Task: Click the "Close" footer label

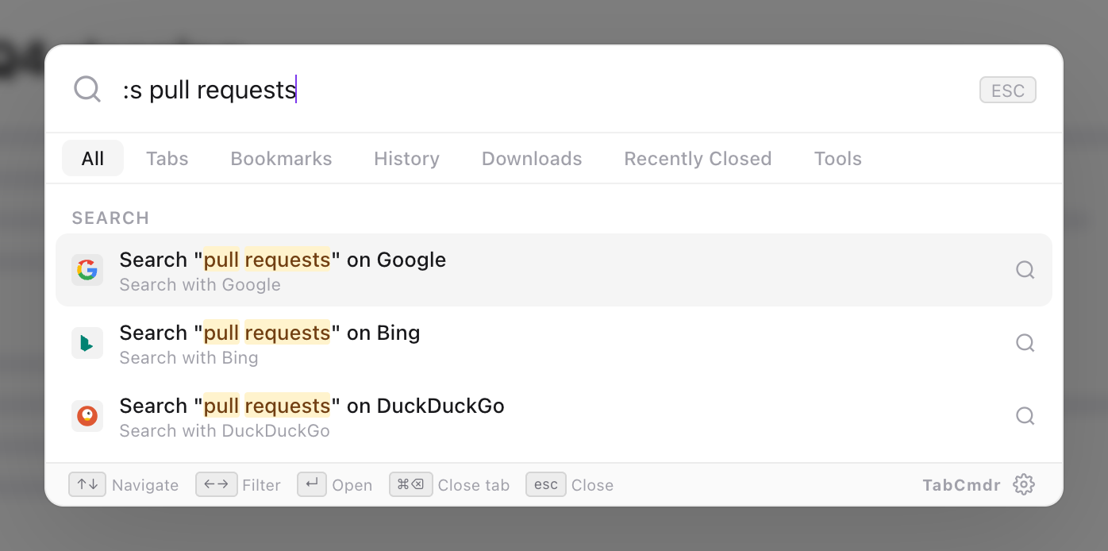Action: pyautogui.click(x=593, y=485)
